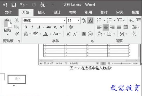Apply font color underlined A

(46, 34)
